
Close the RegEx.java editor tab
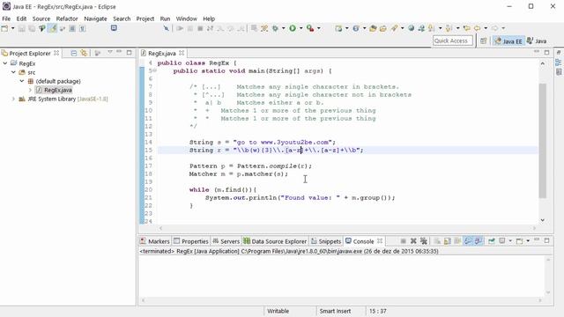(182, 53)
